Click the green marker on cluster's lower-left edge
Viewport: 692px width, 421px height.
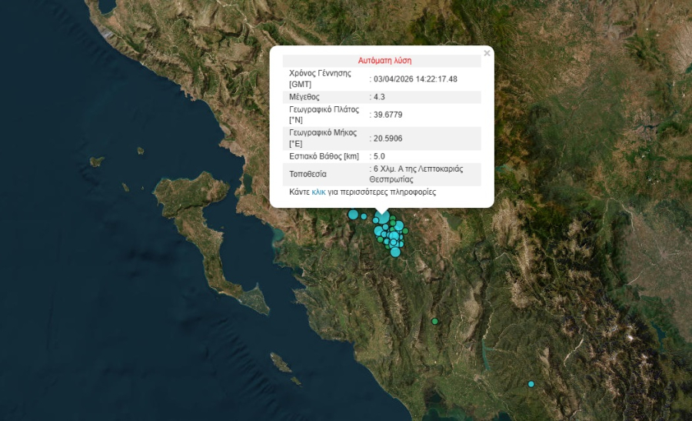[380, 239]
